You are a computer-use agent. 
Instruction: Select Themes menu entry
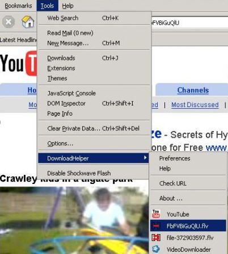point(94,78)
